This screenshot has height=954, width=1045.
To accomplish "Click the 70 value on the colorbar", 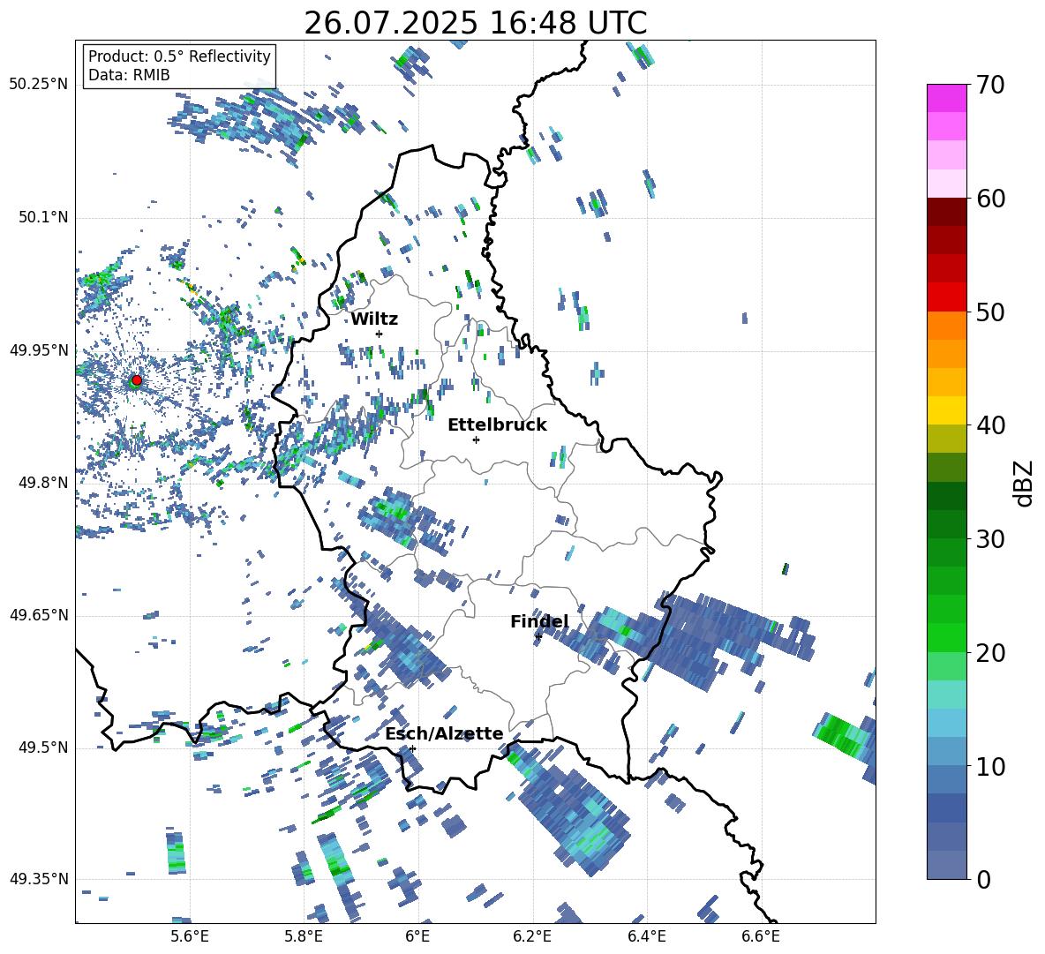I will tap(990, 86).
